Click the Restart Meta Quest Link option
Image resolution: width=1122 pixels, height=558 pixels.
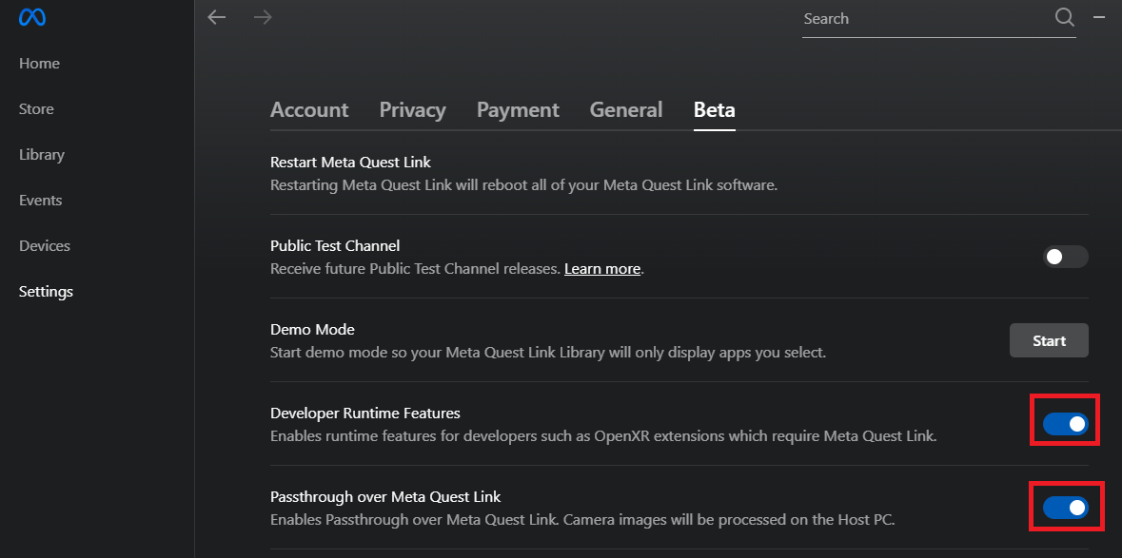click(350, 163)
